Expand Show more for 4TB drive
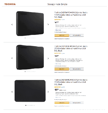The image size is (108, 113). 58,97
